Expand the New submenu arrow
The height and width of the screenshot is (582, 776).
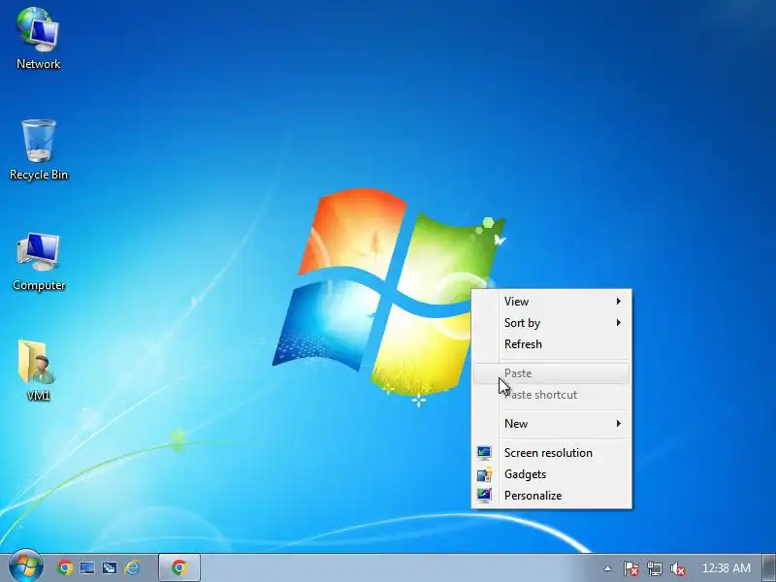(618, 424)
